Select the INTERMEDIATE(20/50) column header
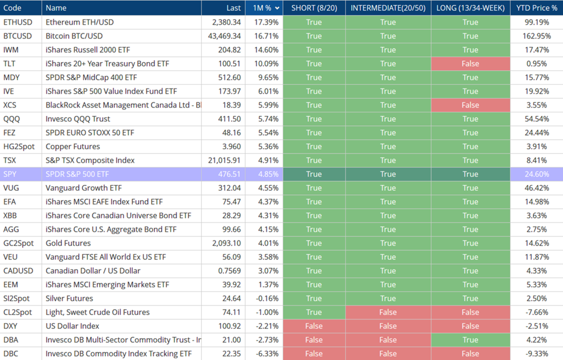The height and width of the screenshot is (360, 563). click(388, 8)
